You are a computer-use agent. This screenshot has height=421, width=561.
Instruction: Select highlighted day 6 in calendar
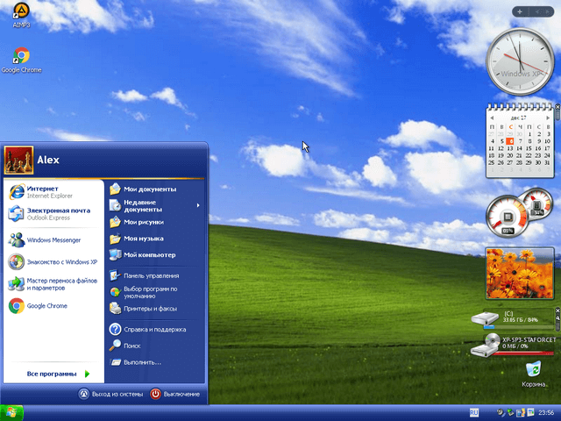point(510,141)
